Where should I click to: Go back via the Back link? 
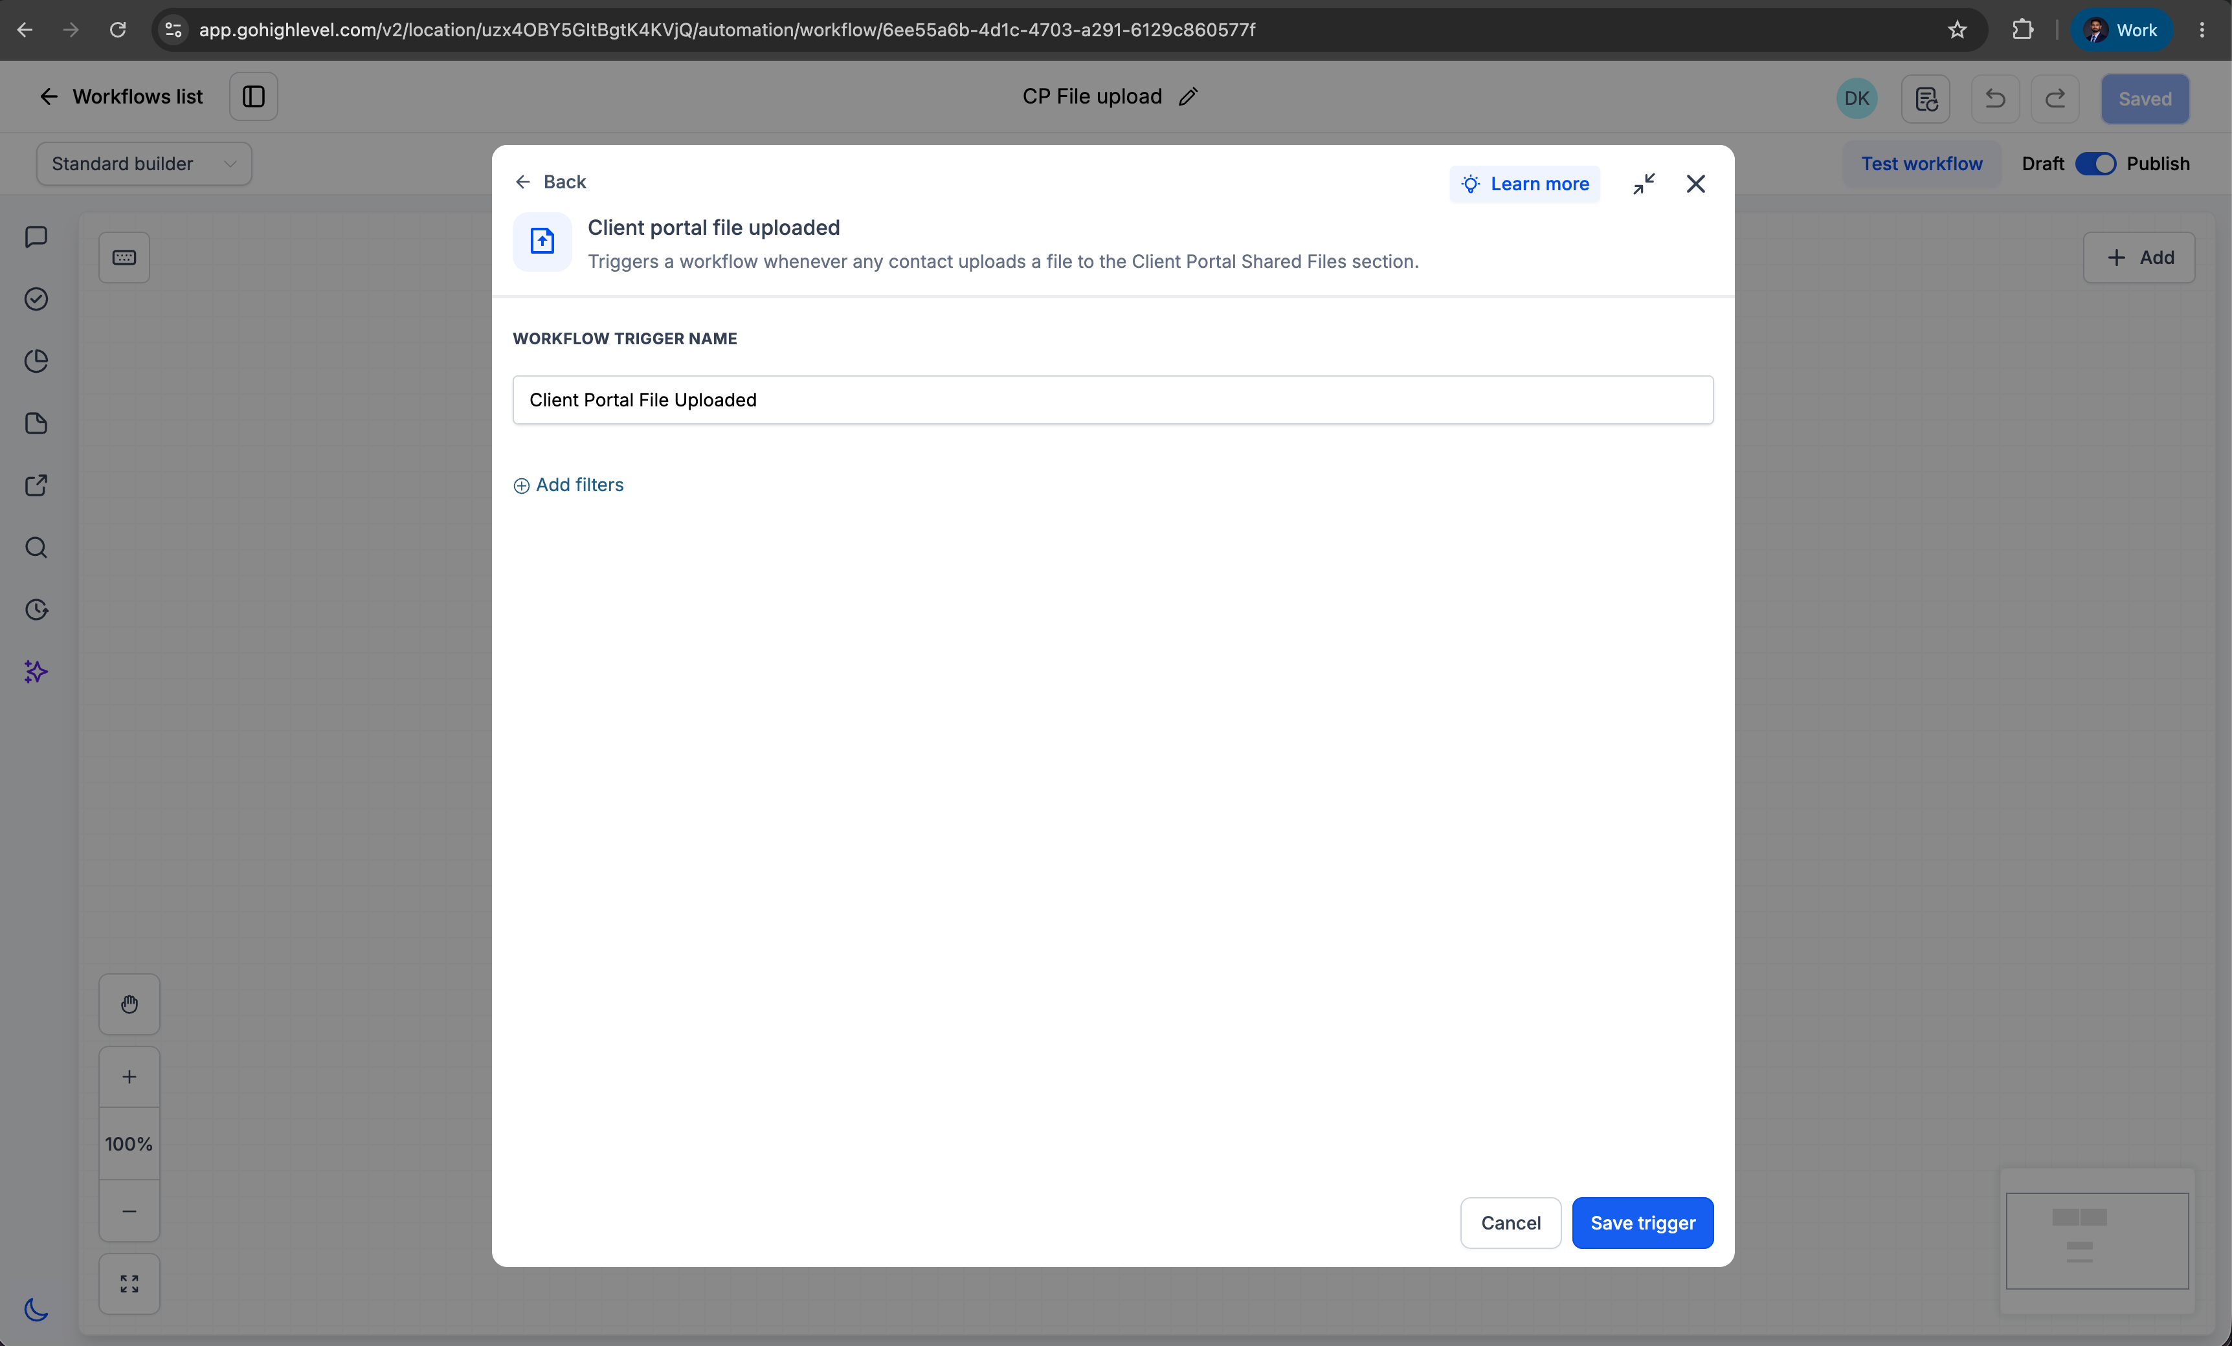click(551, 182)
